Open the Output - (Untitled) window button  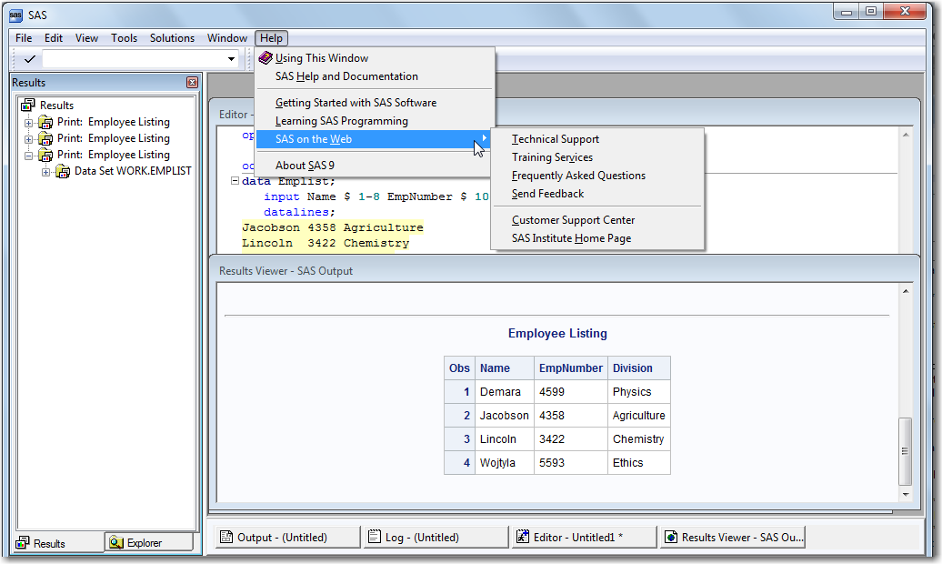click(x=286, y=538)
